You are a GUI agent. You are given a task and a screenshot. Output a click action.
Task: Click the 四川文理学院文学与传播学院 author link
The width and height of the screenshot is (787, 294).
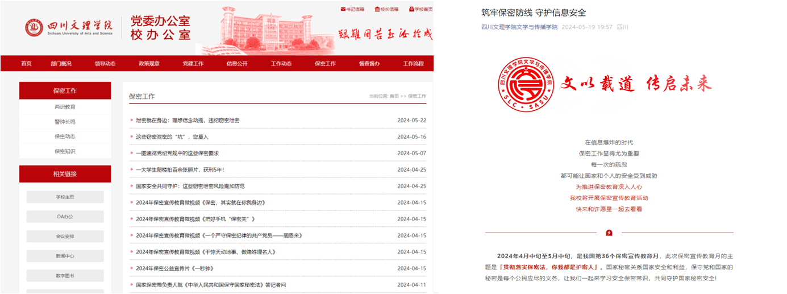coord(519,27)
